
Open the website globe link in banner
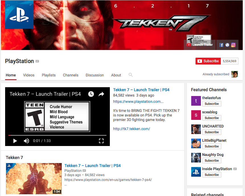tap(227, 45)
